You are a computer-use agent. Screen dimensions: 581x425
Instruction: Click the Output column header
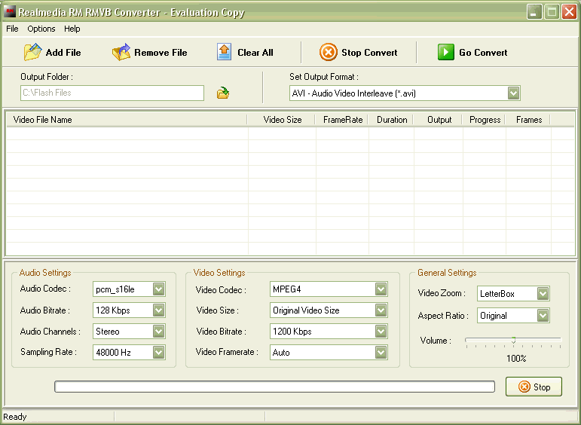(438, 120)
